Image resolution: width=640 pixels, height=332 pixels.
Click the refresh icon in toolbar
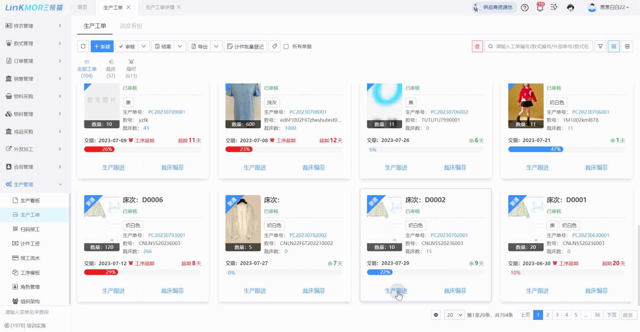[x=83, y=46]
